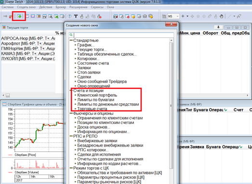Select Лимиты по бумагам entry

[96, 100]
